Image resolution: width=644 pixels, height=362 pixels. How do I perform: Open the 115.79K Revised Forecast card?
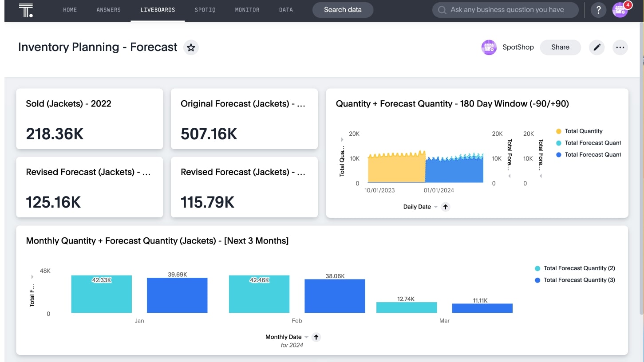244,187
